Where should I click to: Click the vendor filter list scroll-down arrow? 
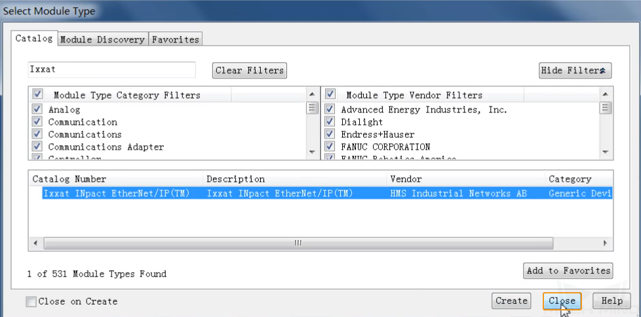(x=606, y=152)
